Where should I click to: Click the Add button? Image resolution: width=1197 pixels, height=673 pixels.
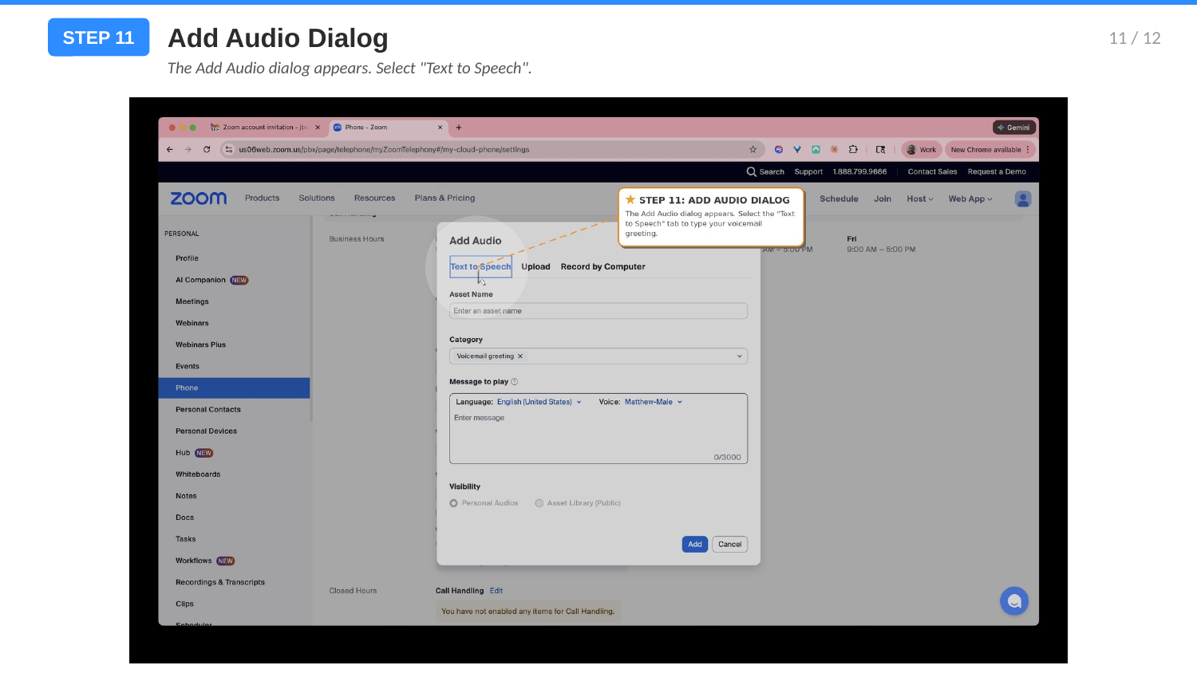[694, 544]
